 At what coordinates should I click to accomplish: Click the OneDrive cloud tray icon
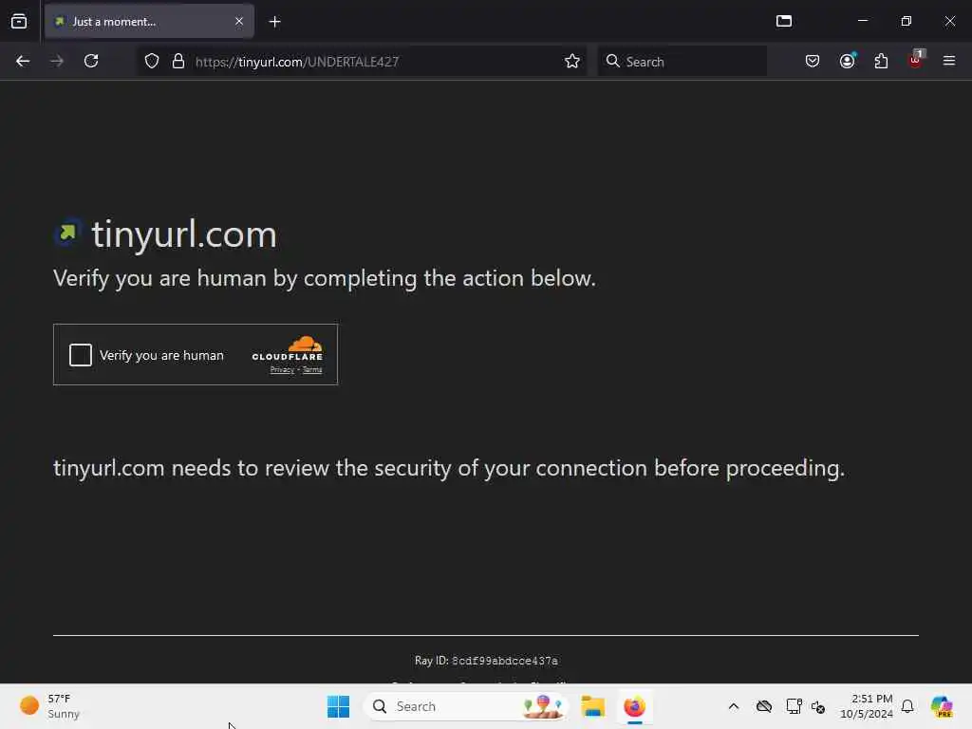pos(764,706)
